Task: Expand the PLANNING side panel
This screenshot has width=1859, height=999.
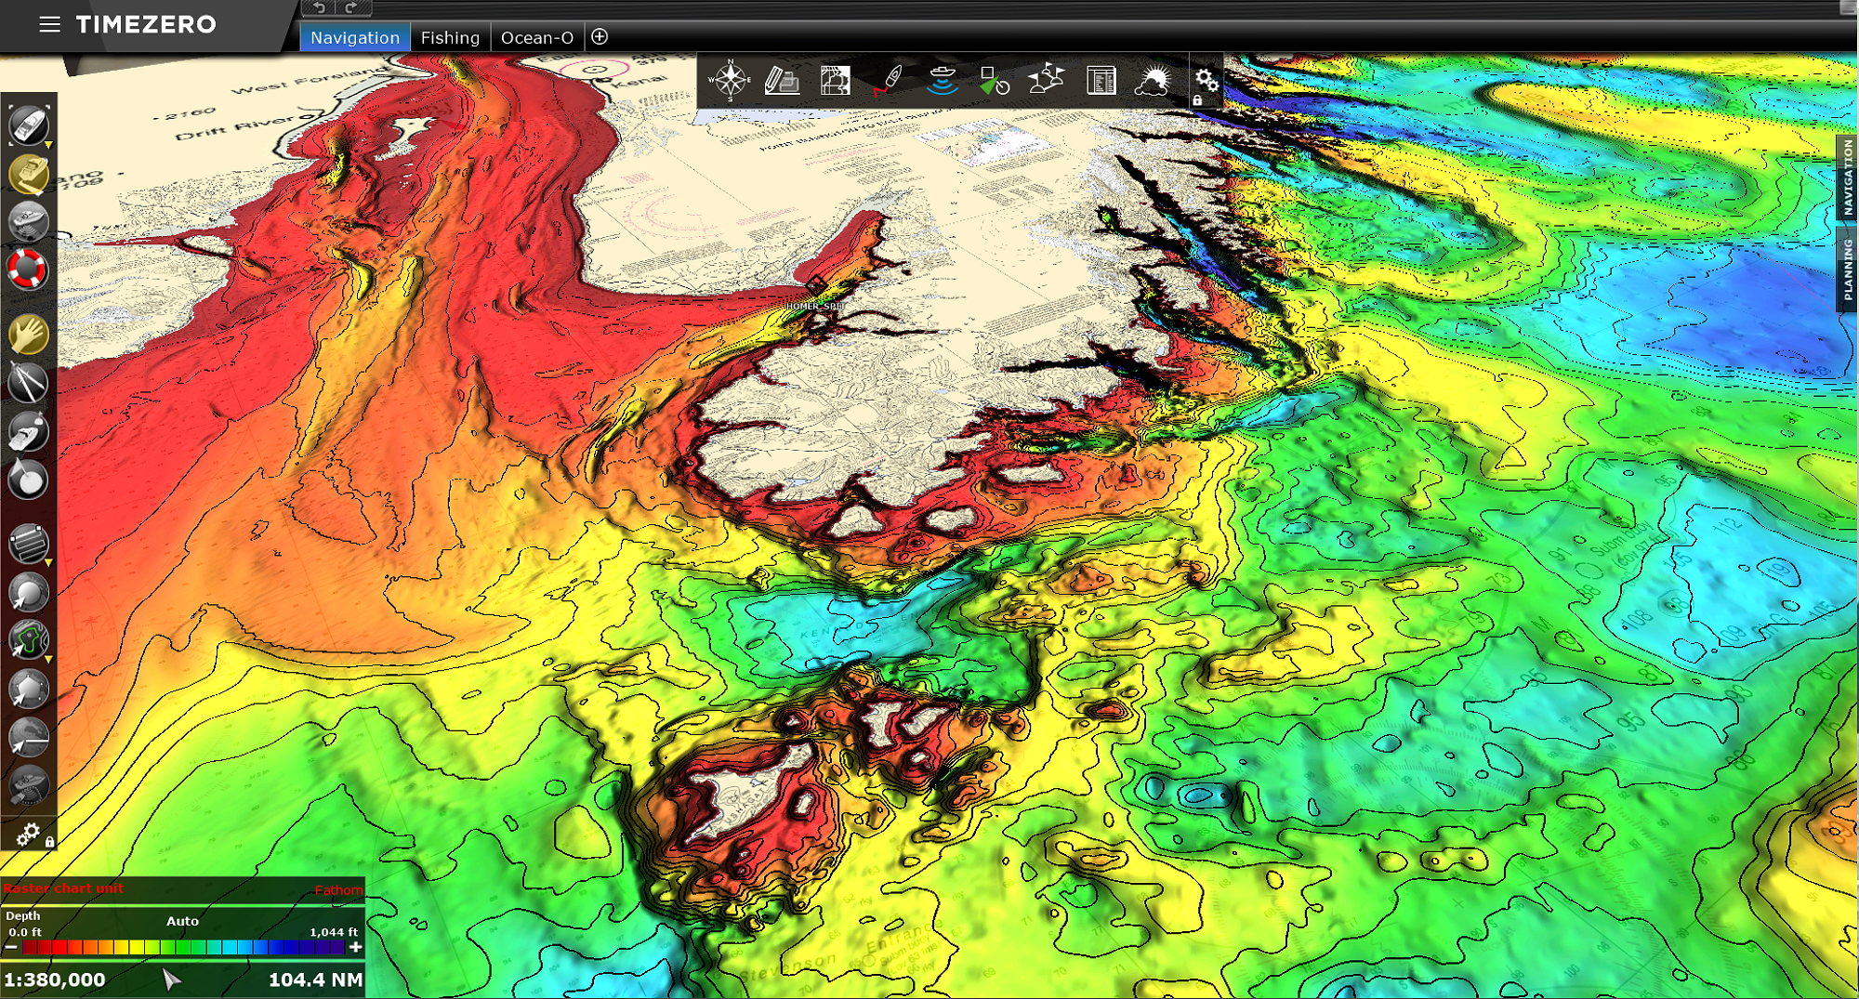Action: pyautogui.click(x=1848, y=269)
